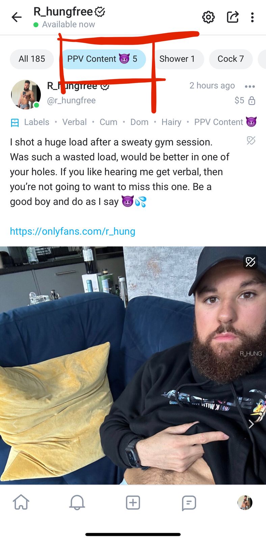Open the vertical three-dot menu
This screenshot has height=541, width=266.
[x=252, y=17]
